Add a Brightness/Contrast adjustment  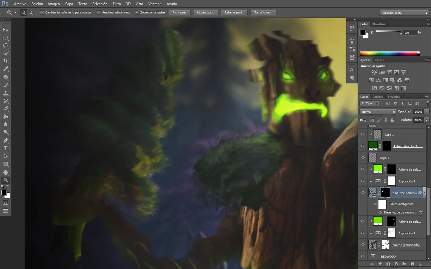(x=374, y=72)
